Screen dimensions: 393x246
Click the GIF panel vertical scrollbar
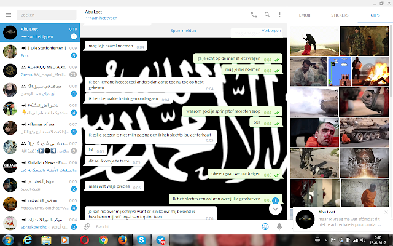391,60
